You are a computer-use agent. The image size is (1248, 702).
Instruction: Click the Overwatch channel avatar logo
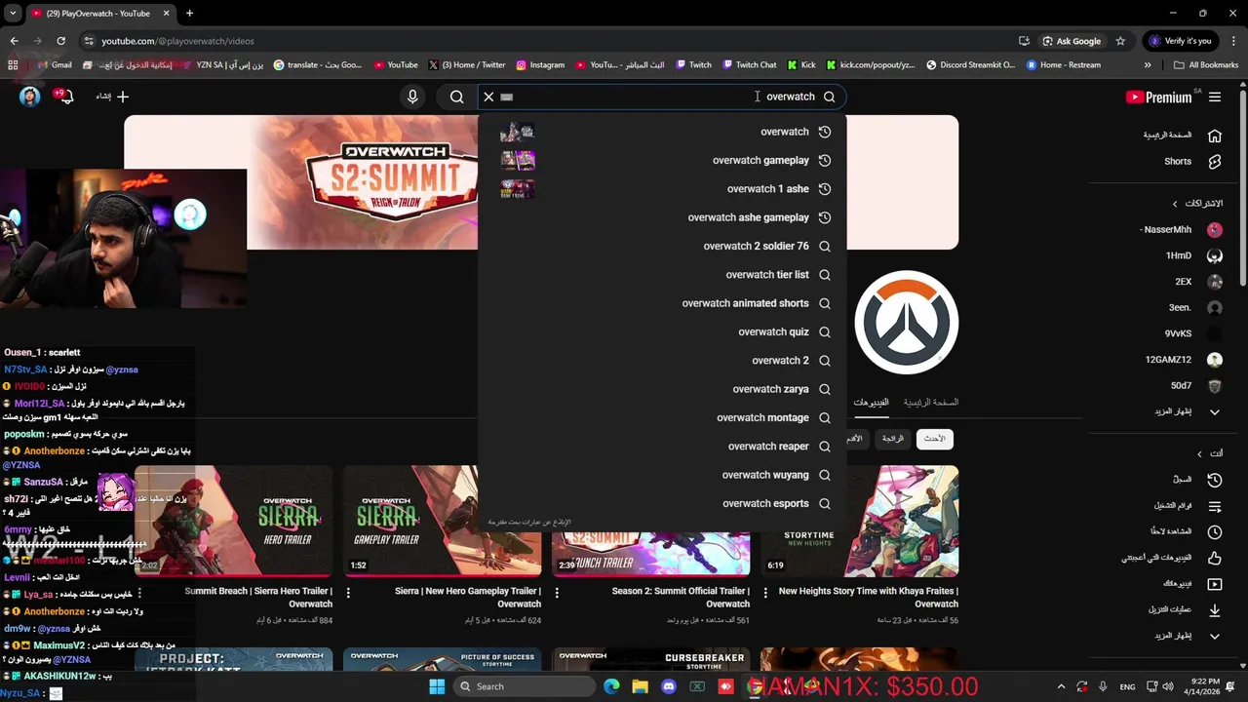tap(907, 323)
